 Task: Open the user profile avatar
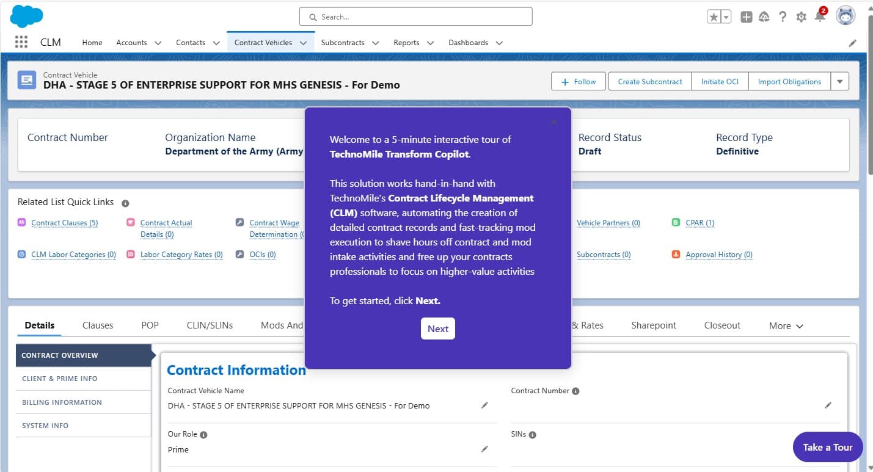[846, 16]
